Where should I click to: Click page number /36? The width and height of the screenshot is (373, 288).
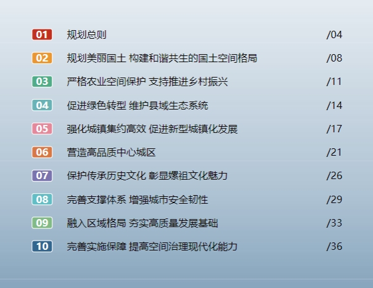[334, 246]
